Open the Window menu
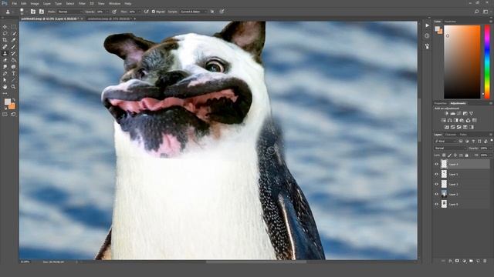This screenshot has width=494, height=277. (x=114, y=3)
